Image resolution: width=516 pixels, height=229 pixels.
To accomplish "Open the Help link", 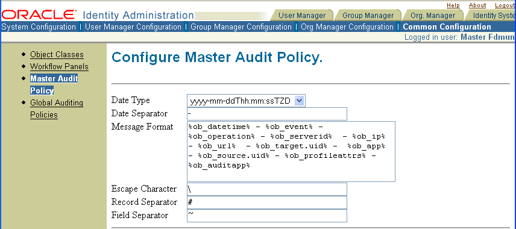I will 453,5.
